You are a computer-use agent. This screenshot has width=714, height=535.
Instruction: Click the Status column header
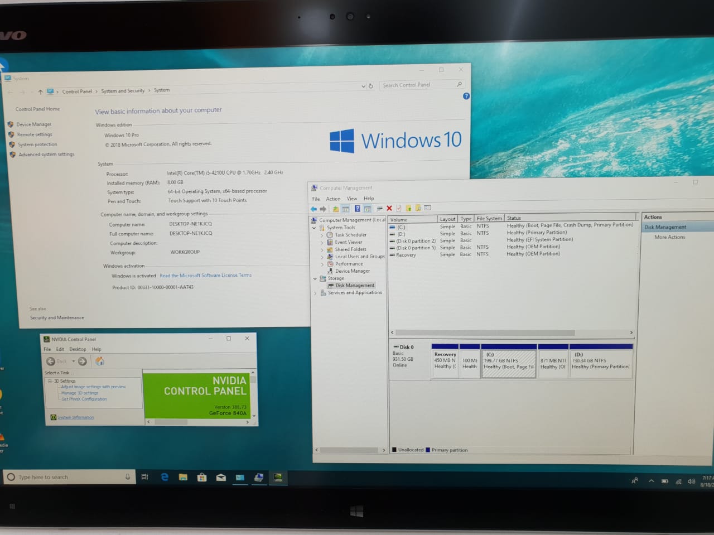pyautogui.click(x=570, y=218)
